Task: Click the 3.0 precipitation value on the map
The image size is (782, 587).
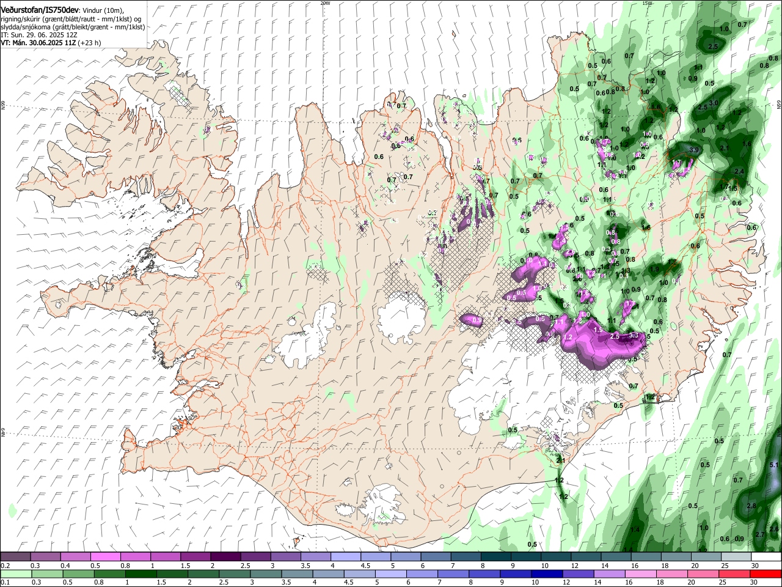Action: click(714, 103)
